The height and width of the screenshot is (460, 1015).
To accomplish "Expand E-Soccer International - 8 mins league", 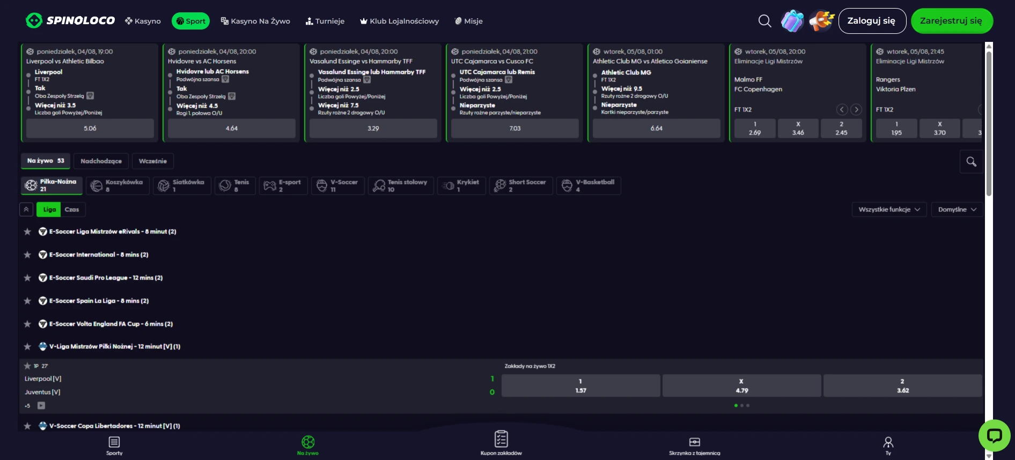I will 501,254.
